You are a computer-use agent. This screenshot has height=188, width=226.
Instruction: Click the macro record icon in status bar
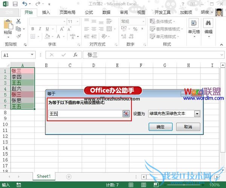tap(18, 185)
